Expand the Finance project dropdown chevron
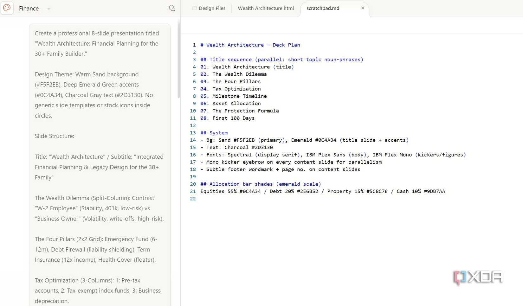The height and width of the screenshot is (306, 523). [49, 9]
